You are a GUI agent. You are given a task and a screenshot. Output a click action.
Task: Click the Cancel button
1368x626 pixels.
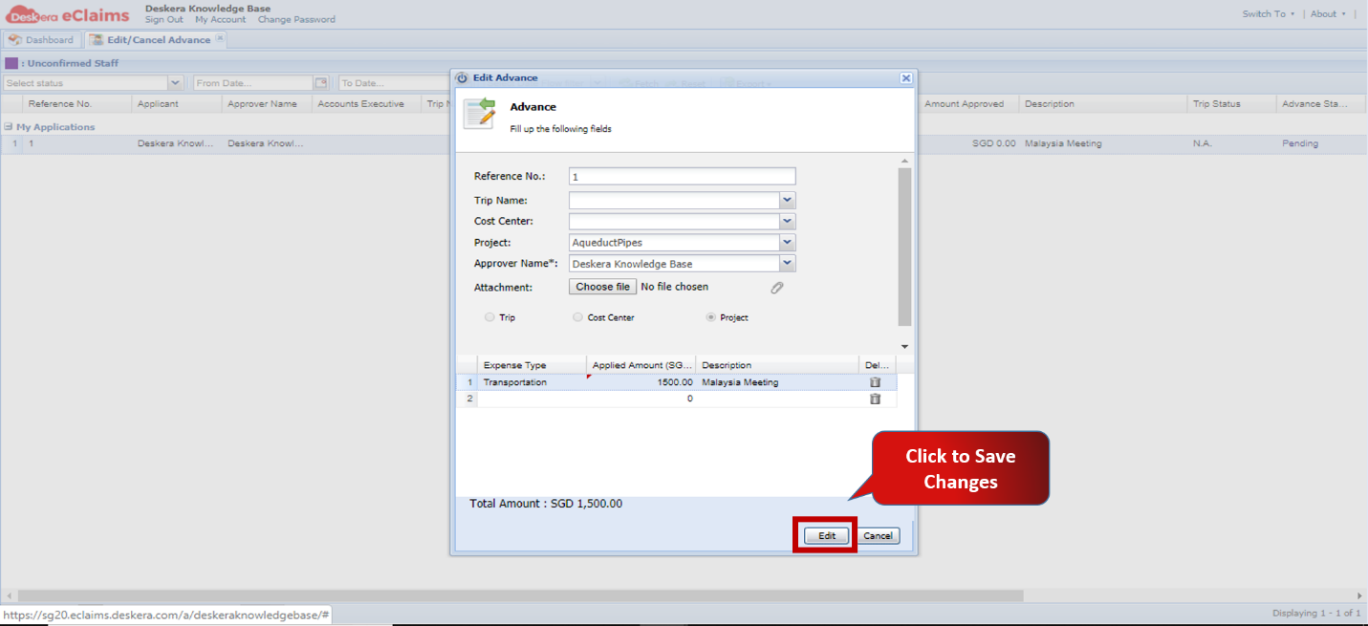(x=878, y=536)
